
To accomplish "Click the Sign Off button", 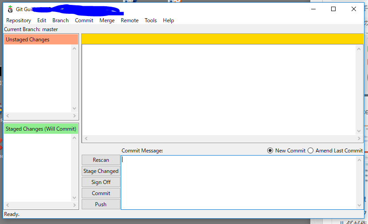I will tap(101, 182).
